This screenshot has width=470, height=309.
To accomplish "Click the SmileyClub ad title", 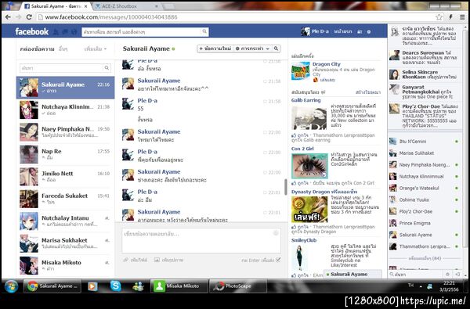I will [304, 240].
